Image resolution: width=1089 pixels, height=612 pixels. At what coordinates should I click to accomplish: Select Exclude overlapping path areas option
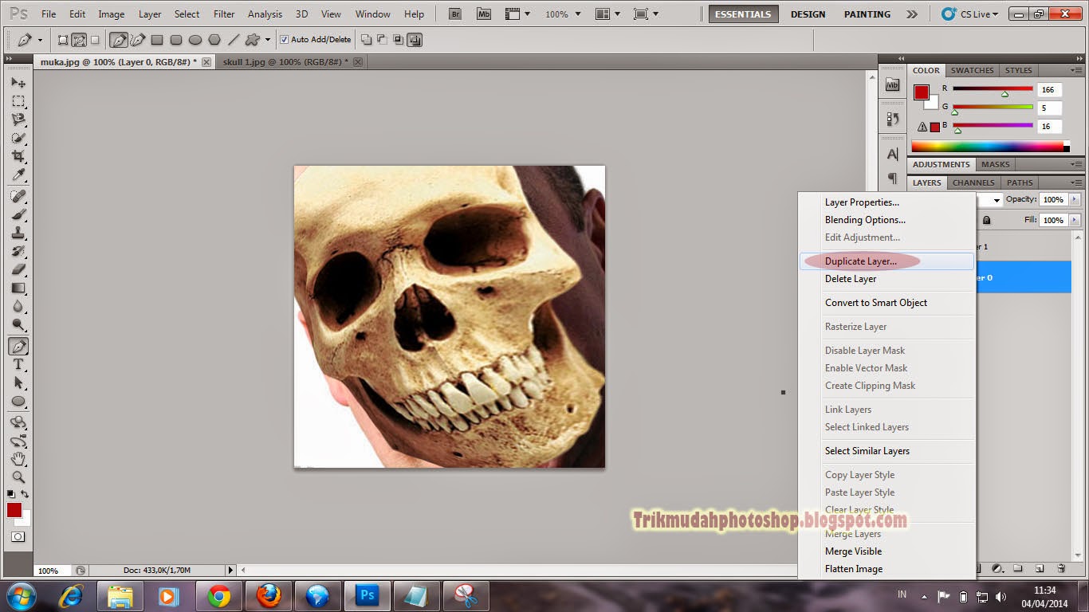[415, 39]
